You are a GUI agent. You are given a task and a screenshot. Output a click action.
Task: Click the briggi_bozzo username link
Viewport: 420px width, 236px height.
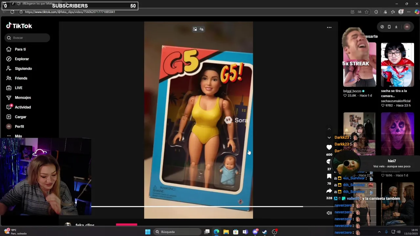[352, 91]
